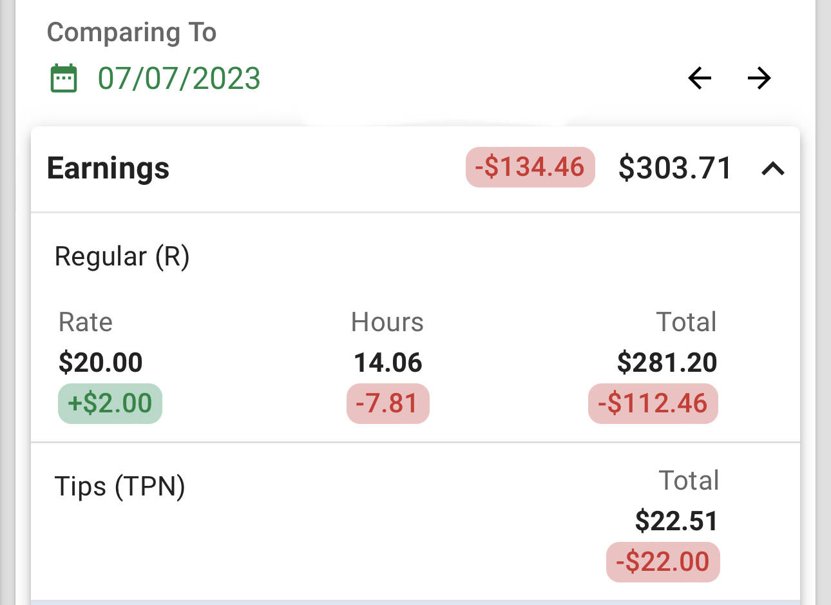Screen dimensions: 831x605
Task: Click the -$112.46 regular total badge
Action: click(x=653, y=403)
